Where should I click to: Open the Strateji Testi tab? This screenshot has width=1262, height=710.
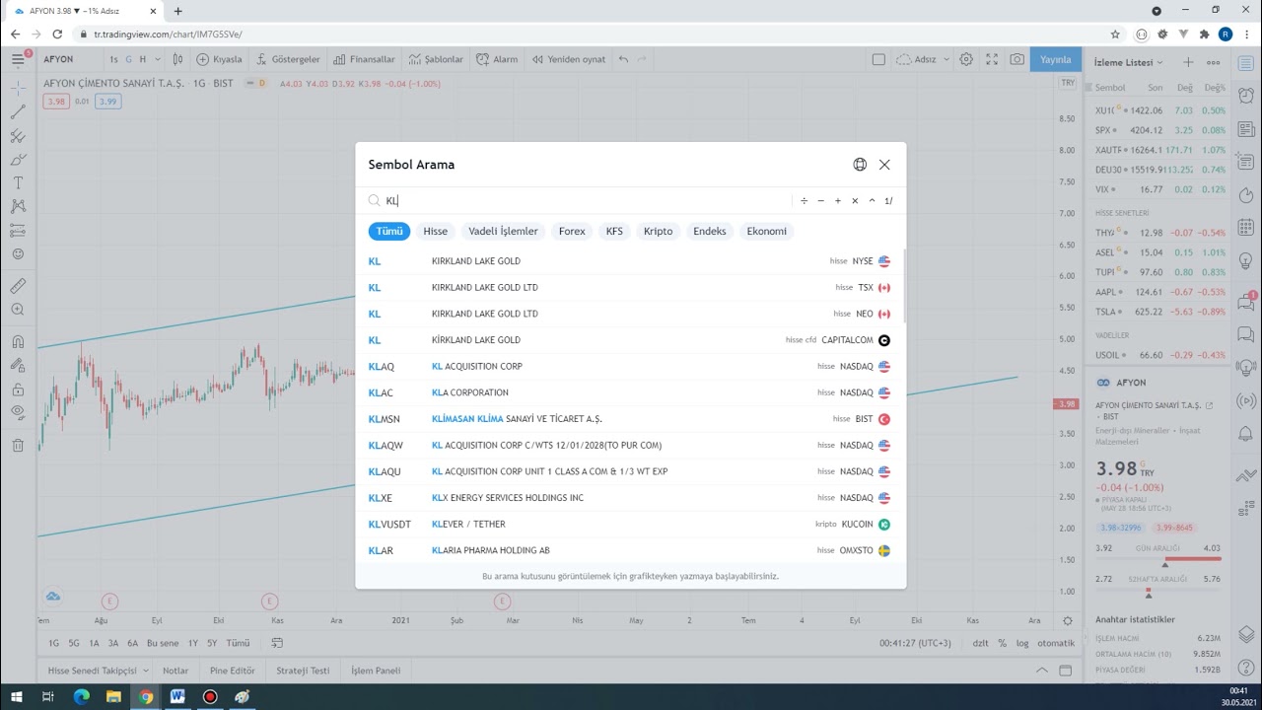tap(303, 671)
